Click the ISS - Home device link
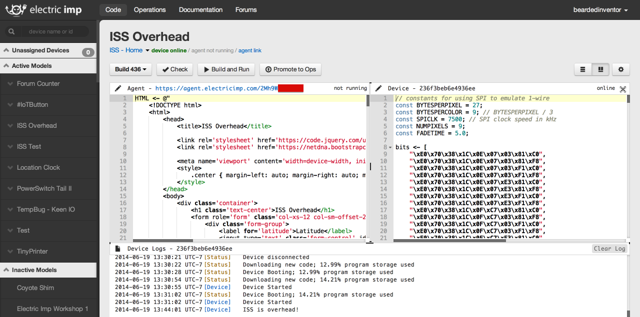 pyautogui.click(x=126, y=50)
